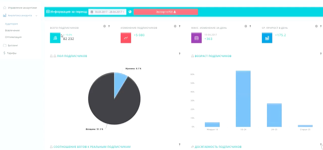Click the blue bar chart icon for Ср. прирост
The height and width of the screenshot is (150, 323).
point(267,38)
